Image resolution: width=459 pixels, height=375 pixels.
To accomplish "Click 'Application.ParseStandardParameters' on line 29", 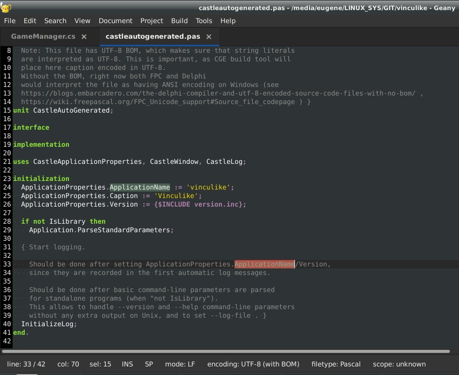I will click(x=100, y=230).
